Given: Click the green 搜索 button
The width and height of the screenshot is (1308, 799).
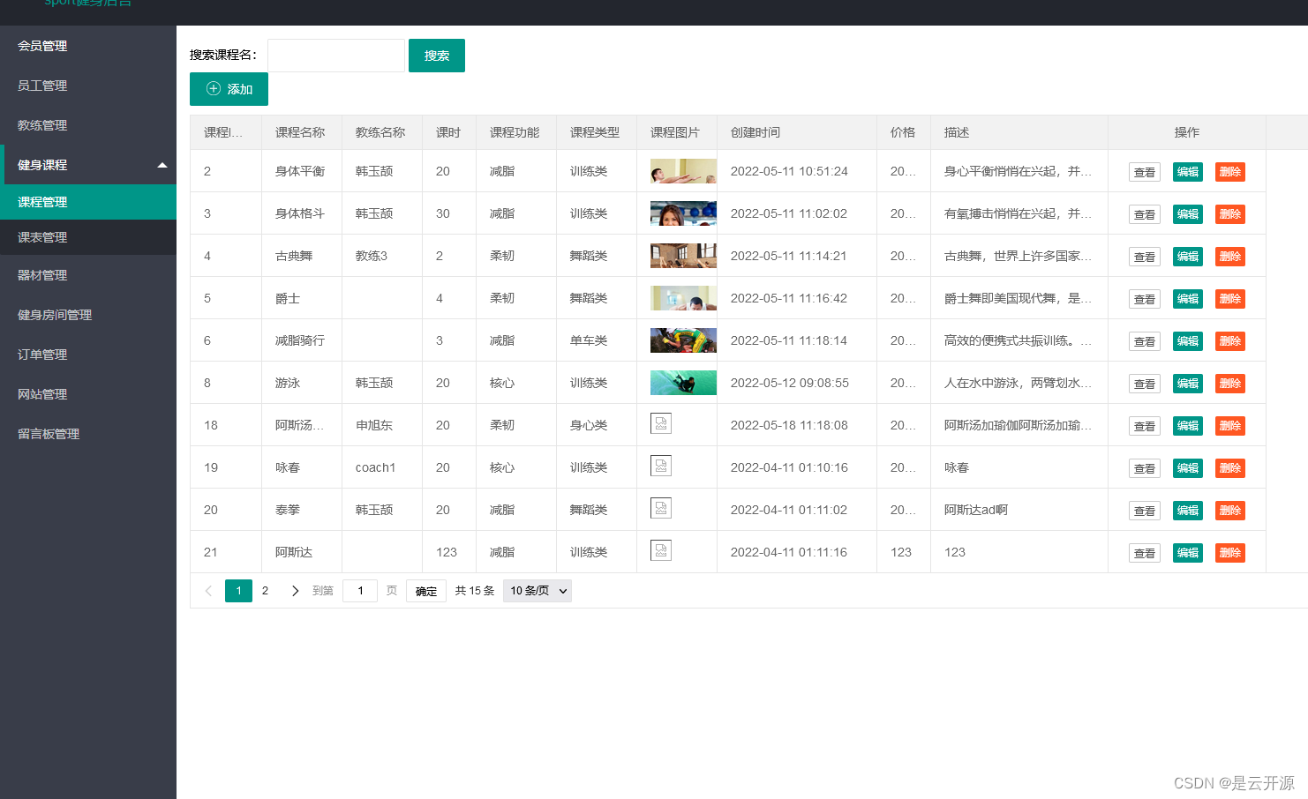Looking at the screenshot, I should [437, 56].
